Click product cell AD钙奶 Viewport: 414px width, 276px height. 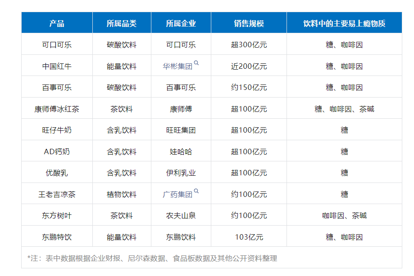[x=57, y=151]
